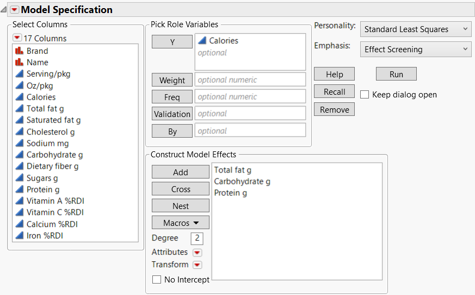The height and width of the screenshot is (295, 475).
Task: Select the Brand nominal column icon
Action: point(20,51)
